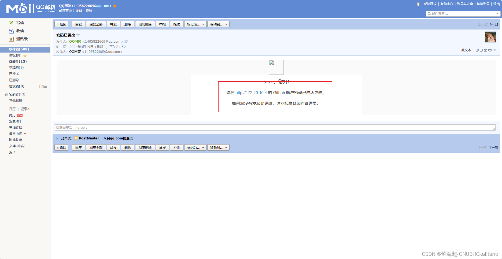Click the save email download icon
This screenshot has height=259, width=502.
(486, 50)
